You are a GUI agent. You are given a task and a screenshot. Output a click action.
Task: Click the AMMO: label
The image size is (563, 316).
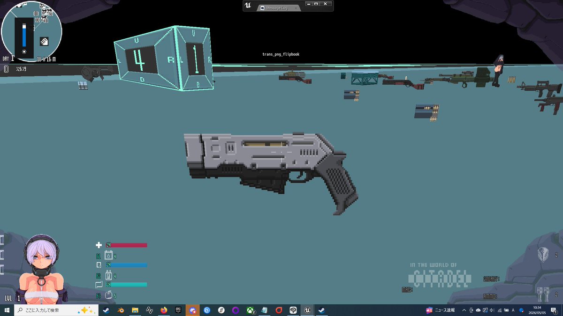[x=491, y=296]
